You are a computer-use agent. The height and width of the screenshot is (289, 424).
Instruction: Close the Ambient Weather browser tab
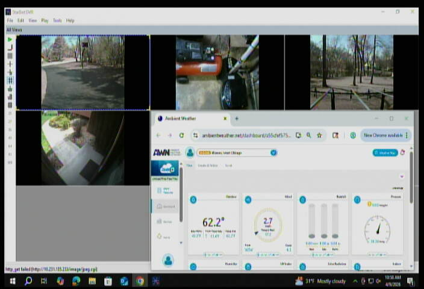[x=225, y=119]
